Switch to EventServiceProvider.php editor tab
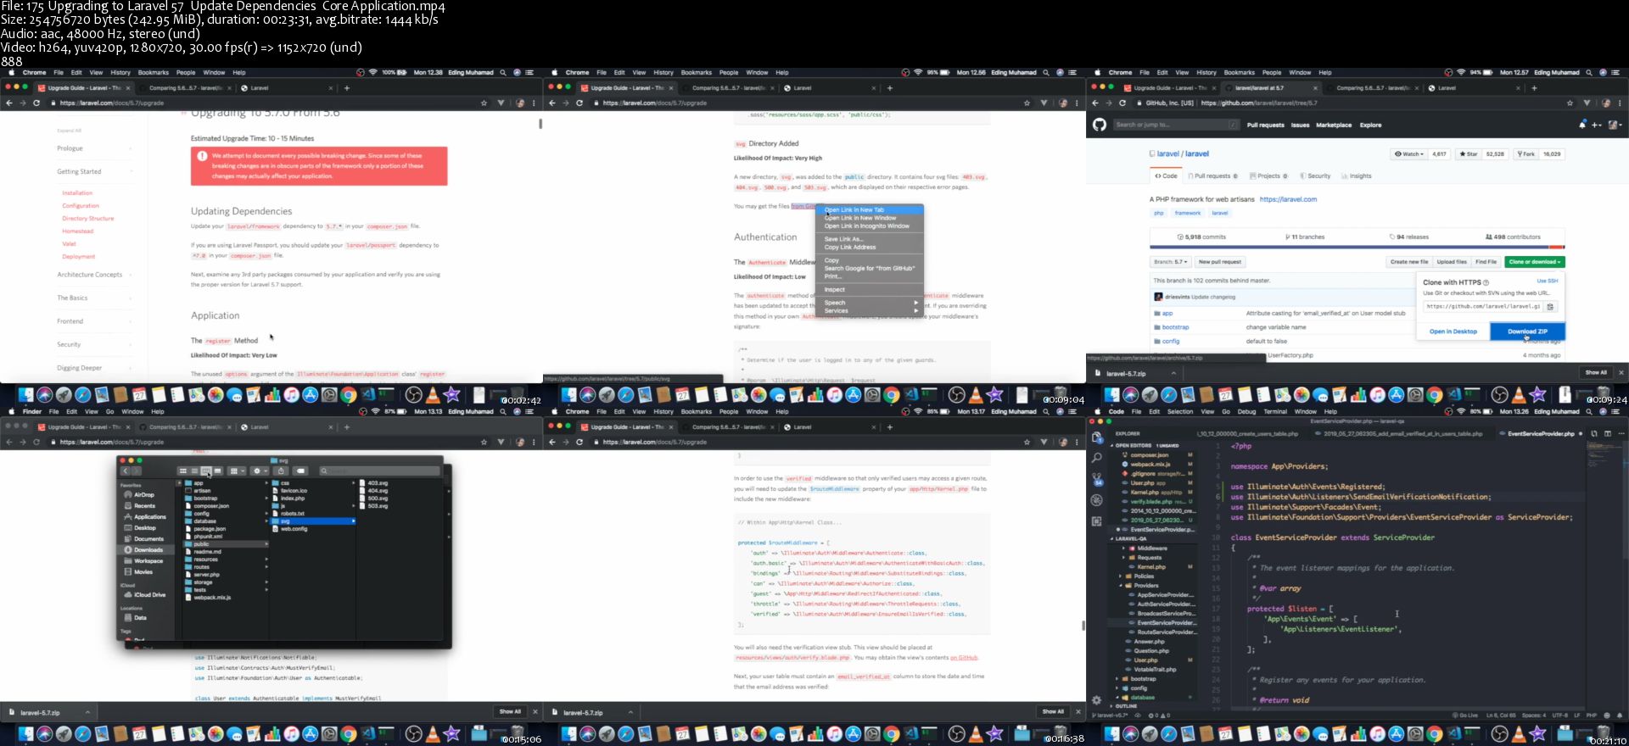 (x=1541, y=433)
